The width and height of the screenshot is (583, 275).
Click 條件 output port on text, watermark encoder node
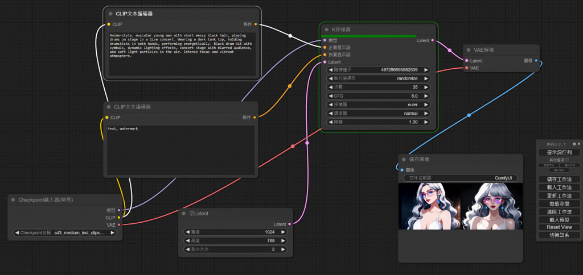point(254,117)
